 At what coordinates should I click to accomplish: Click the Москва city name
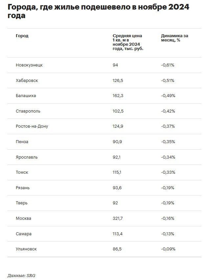(x=24, y=218)
